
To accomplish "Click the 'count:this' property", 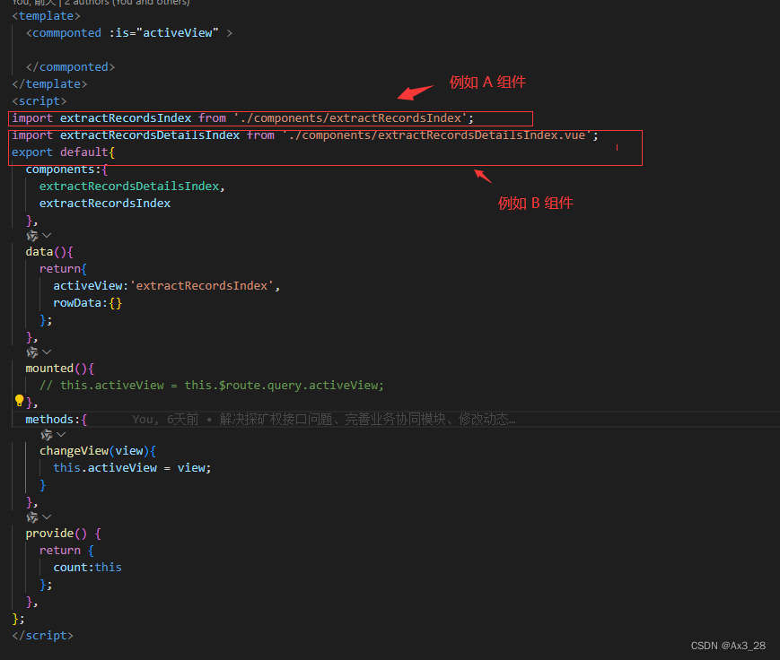I will (88, 568).
